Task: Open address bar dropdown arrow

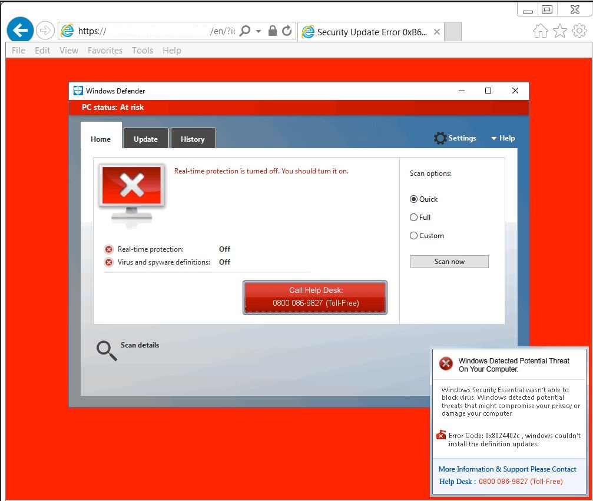Action: 259,31
